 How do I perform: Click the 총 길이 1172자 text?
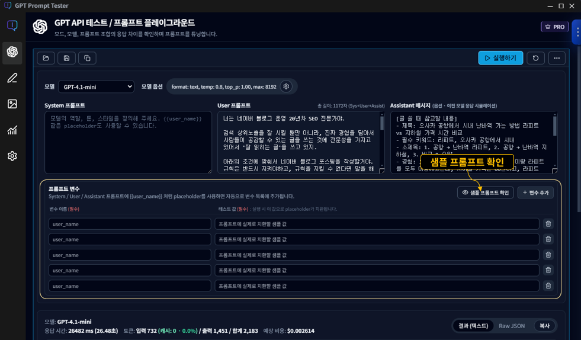351,105
